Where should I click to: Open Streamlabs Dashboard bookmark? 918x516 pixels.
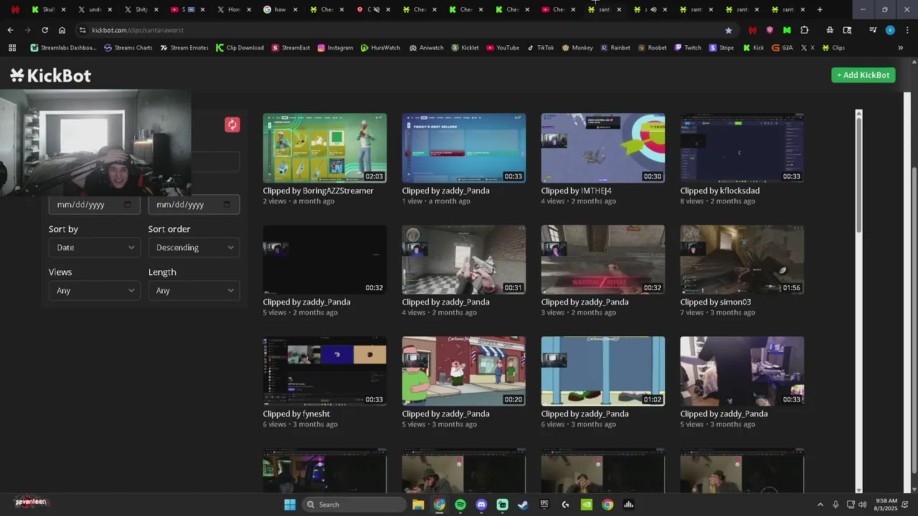pos(63,47)
